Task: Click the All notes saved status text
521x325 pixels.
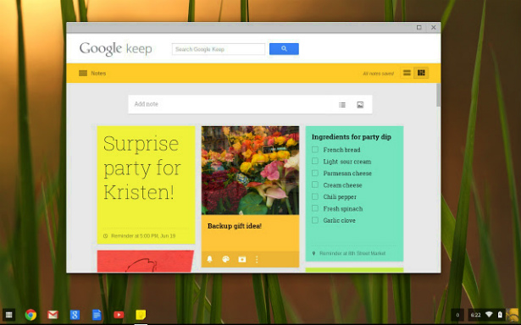Action: coord(378,74)
